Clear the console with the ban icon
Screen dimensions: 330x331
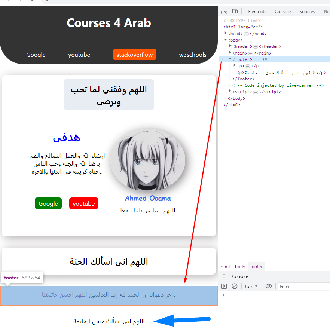tap(235, 286)
